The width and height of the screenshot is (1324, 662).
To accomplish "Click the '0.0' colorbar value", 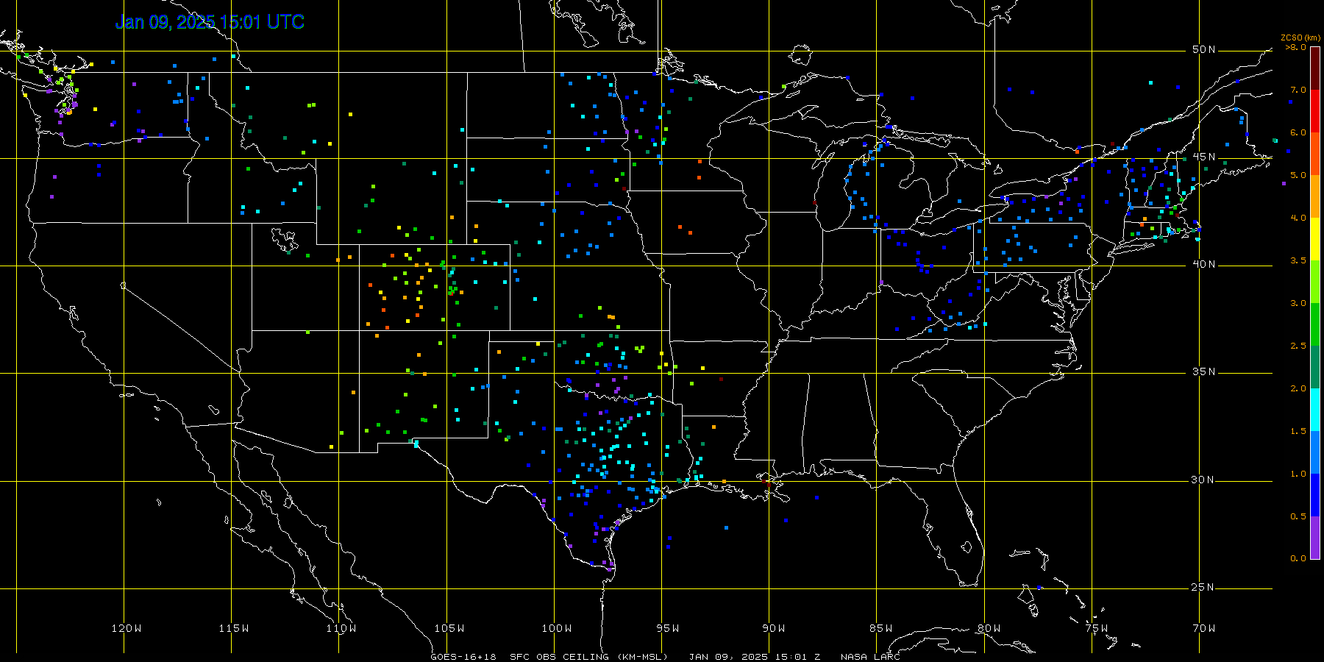I will [1298, 558].
